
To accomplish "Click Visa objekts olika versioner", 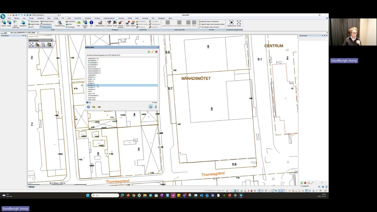I will [x=209, y=27].
